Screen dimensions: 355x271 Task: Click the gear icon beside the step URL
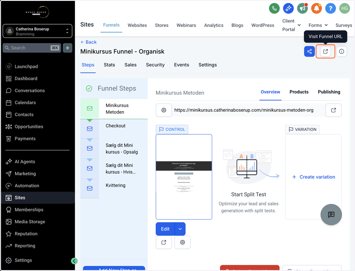coord(164,110)
